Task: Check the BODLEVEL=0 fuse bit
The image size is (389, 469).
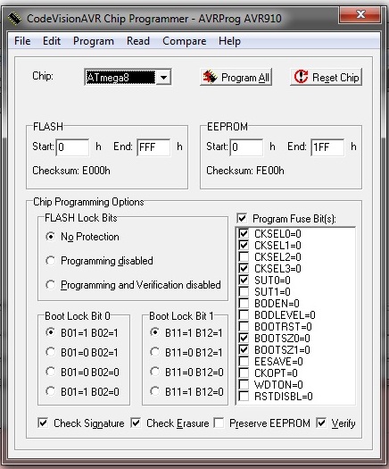Action: [x=244, y=315]
